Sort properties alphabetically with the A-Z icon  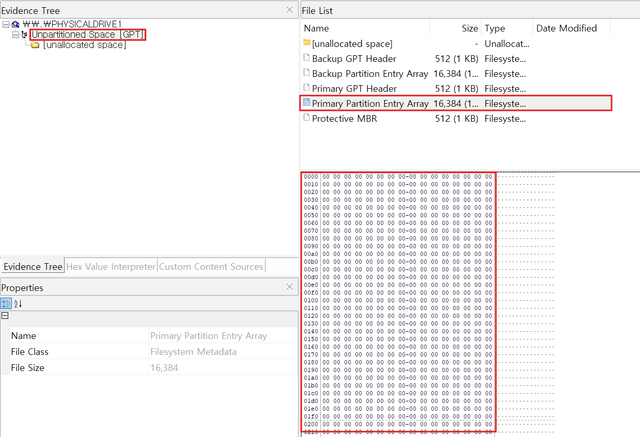point(18,303)
